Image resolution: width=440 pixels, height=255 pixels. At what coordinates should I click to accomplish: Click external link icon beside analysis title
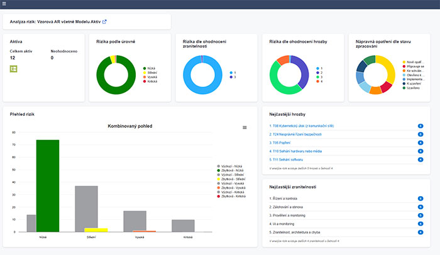click(x=104, y=21)
